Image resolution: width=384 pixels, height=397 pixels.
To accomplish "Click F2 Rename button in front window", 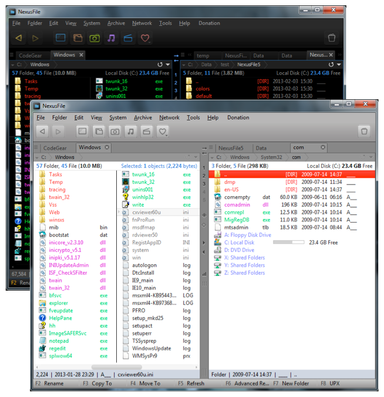I will [x=49, y=383].
